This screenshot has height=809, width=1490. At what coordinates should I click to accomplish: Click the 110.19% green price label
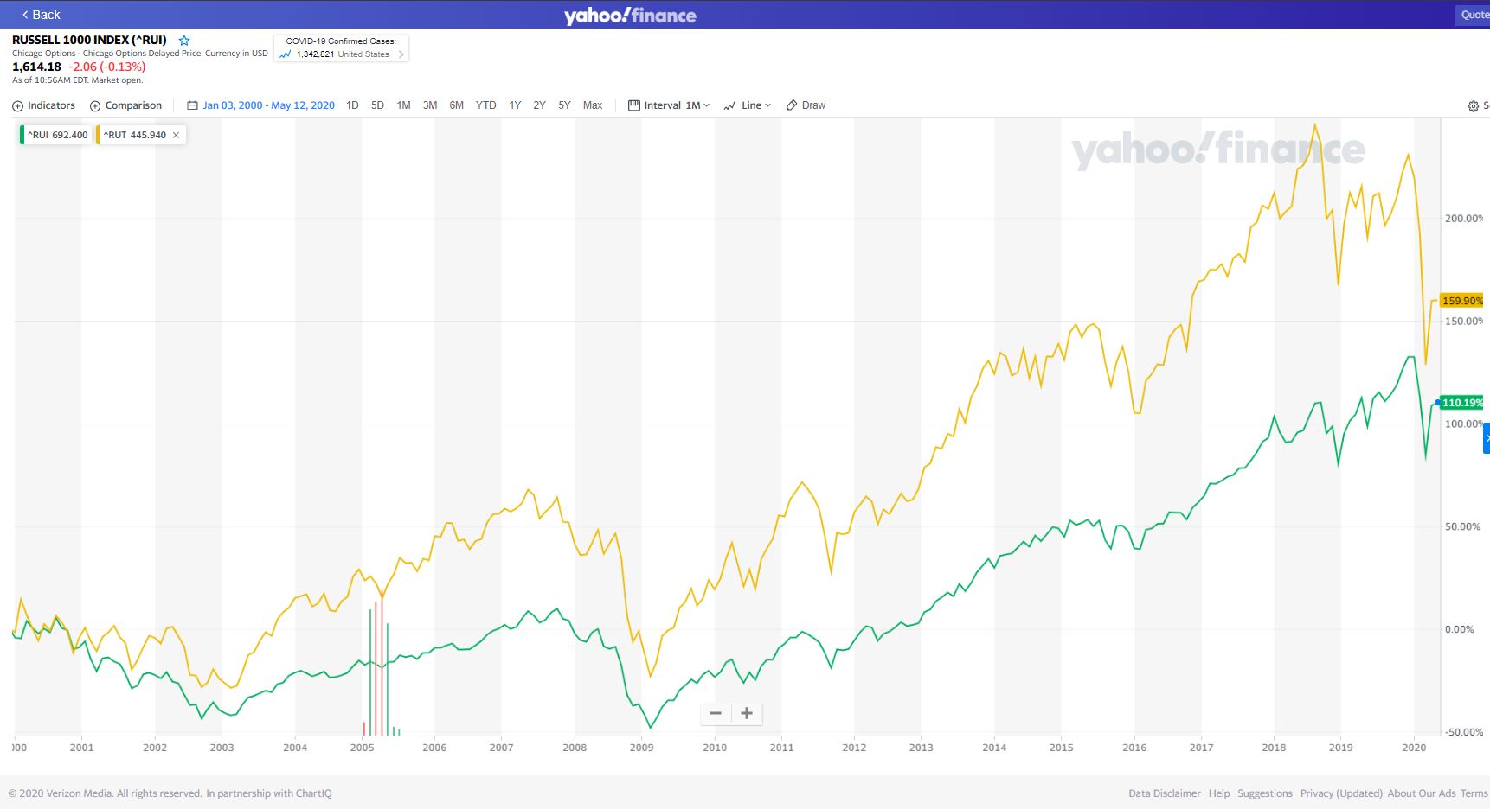(1461, 403)
